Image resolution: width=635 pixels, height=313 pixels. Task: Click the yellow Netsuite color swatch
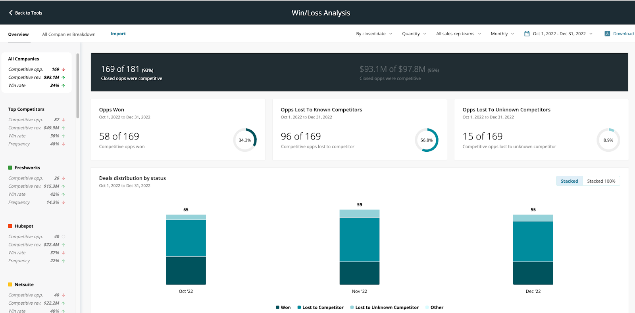point(10,284)
